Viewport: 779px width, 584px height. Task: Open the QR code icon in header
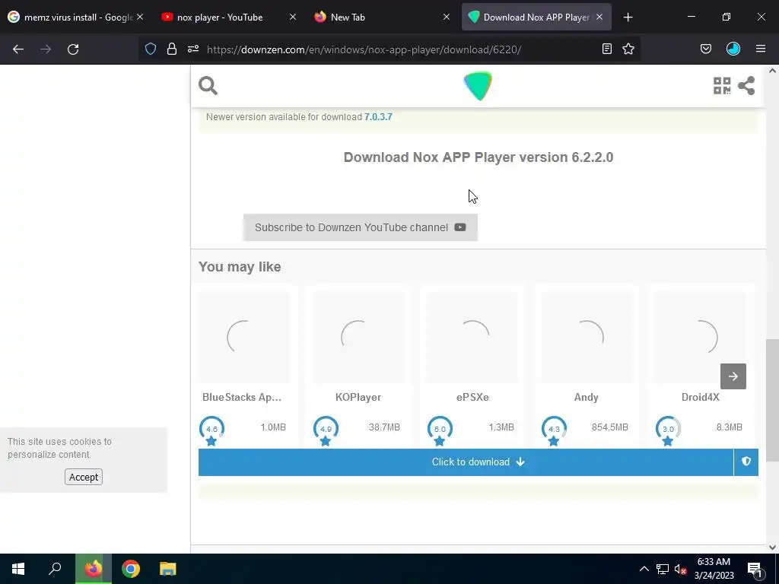722,85
